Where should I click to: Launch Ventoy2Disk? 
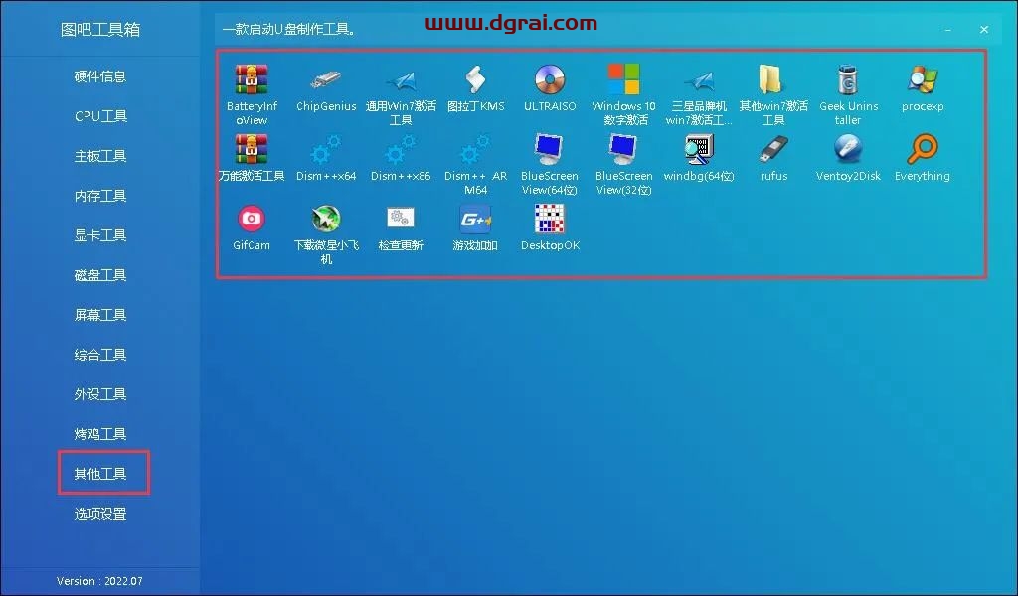tap(848, 157)
